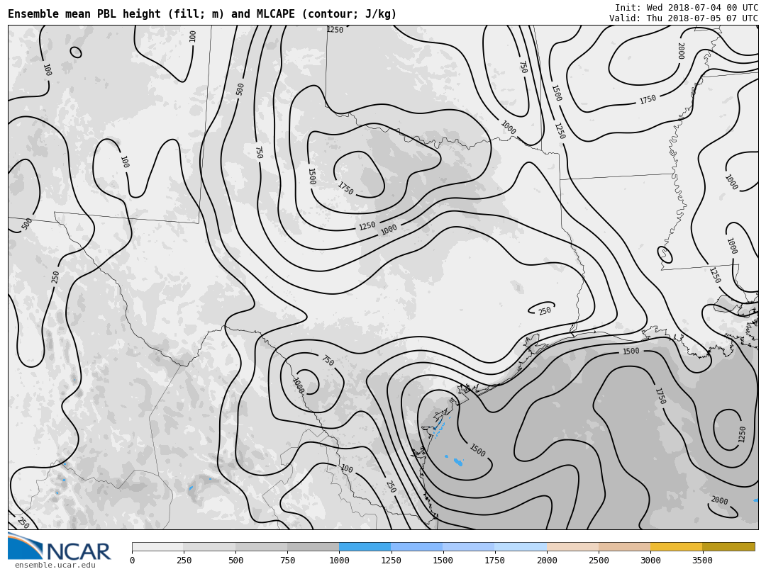Pick the 1000–1250 bright blue colorbar segment
The height and width of the screenshot is (574, 766).
tap(365, 546)
